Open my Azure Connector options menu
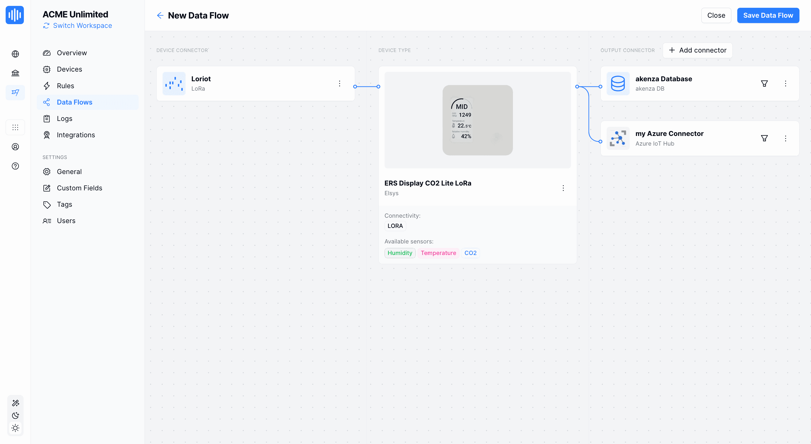Viewport: 811px width, 444px height. coord(785,138)
